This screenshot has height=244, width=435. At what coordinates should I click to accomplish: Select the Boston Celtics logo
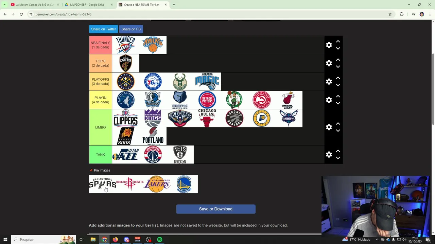point(234,100)
